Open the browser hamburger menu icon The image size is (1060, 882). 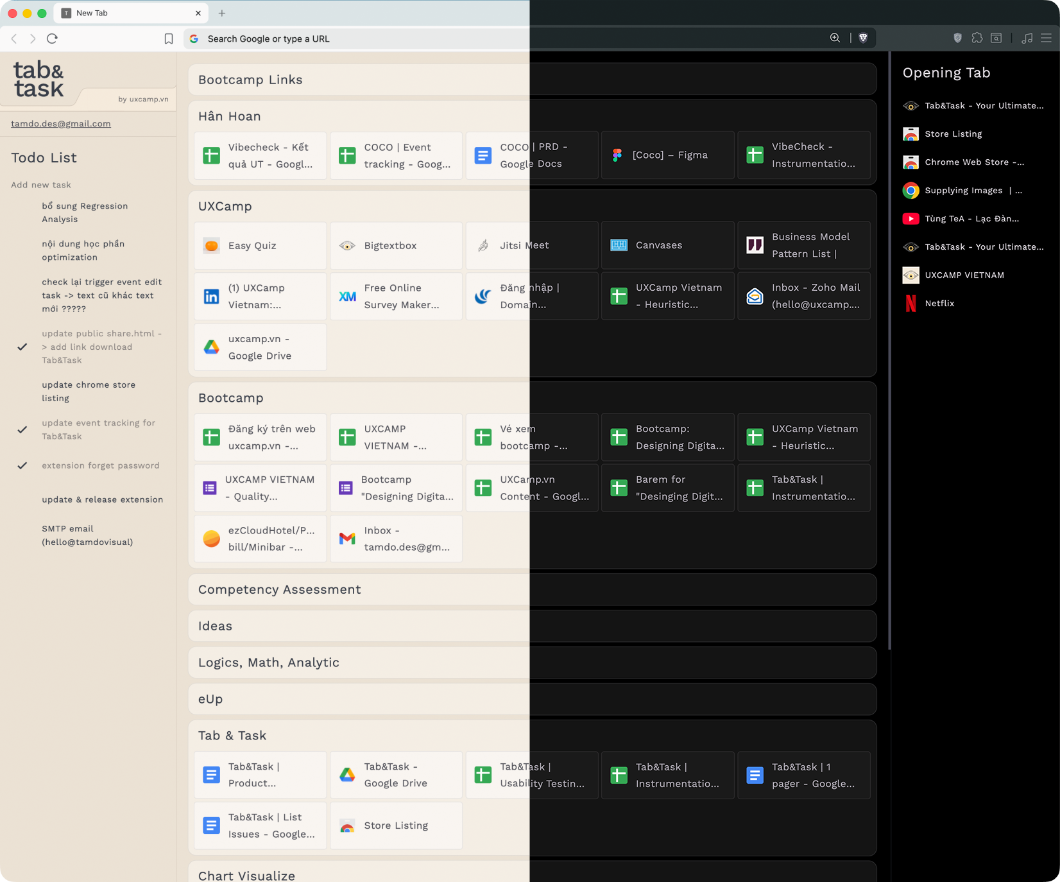(x=1046, y=38)
